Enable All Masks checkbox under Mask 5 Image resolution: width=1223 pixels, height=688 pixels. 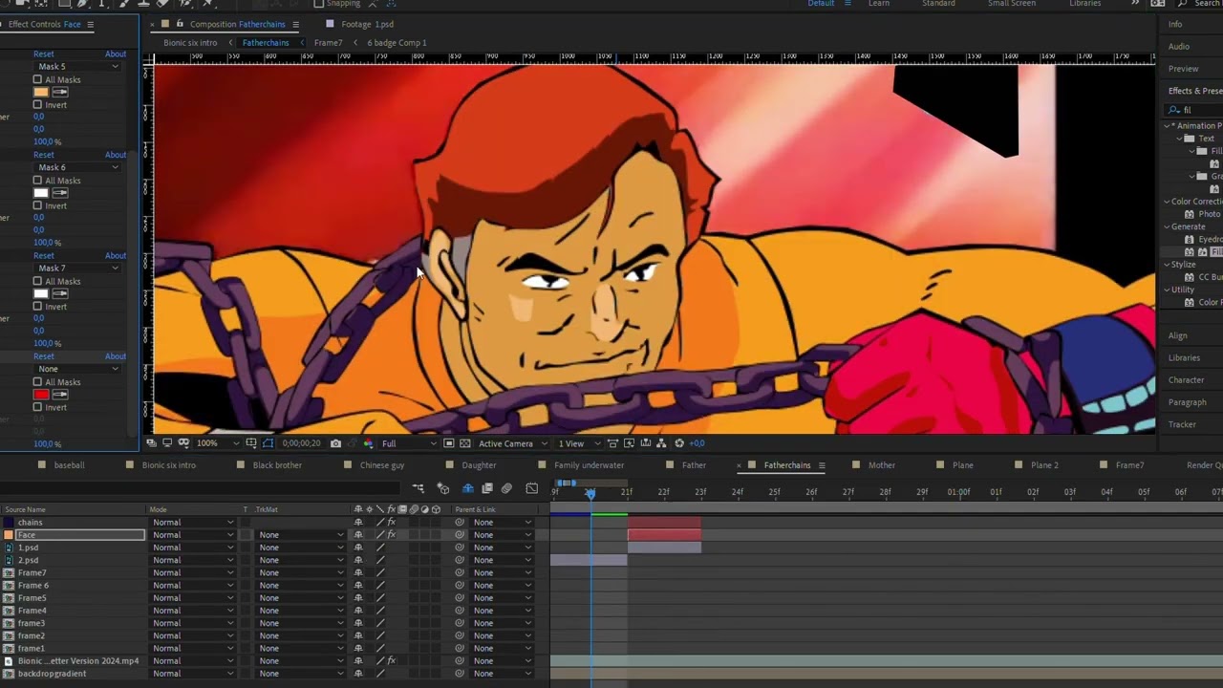click(x=38, y=79)
